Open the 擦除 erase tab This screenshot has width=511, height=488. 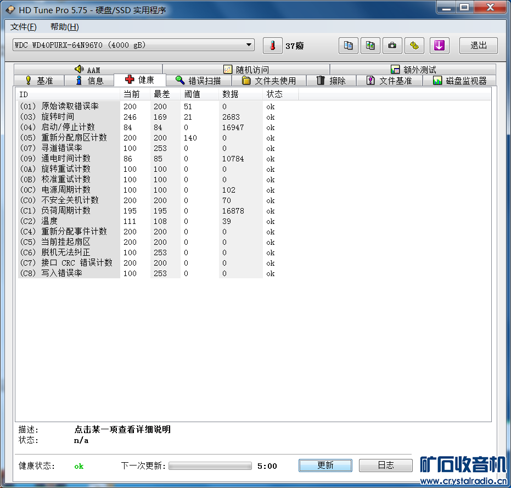(331, 81)
